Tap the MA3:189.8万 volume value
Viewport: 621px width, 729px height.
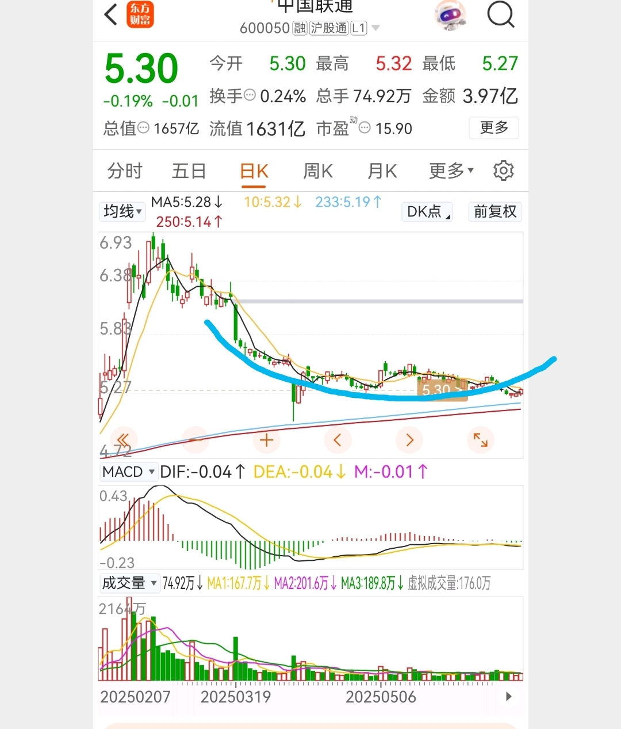click(x=372, y=583)
